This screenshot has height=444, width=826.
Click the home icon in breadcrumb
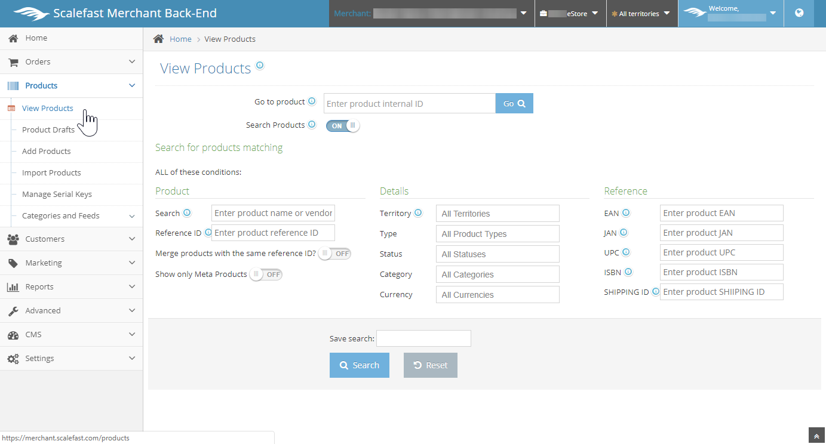[x=158, y=39]
